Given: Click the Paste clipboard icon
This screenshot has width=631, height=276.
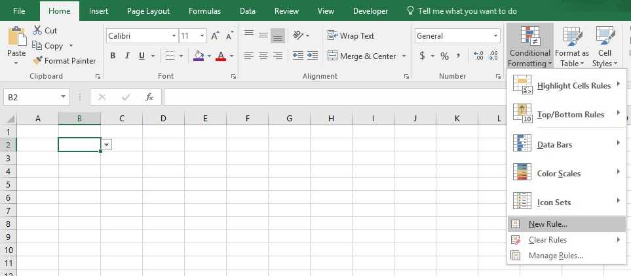Looking at the screenshot, I should [16, 38].
